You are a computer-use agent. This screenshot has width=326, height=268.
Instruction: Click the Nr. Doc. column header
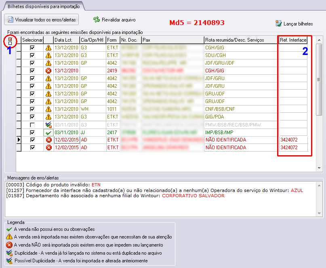click(x=131, y=40)
